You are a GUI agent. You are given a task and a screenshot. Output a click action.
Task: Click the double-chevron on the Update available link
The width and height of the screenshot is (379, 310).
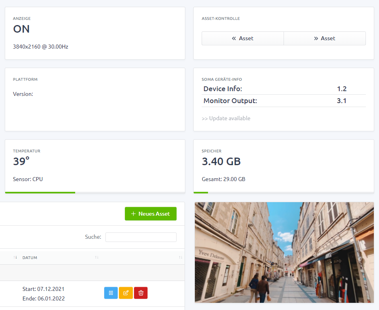(205, 118)
